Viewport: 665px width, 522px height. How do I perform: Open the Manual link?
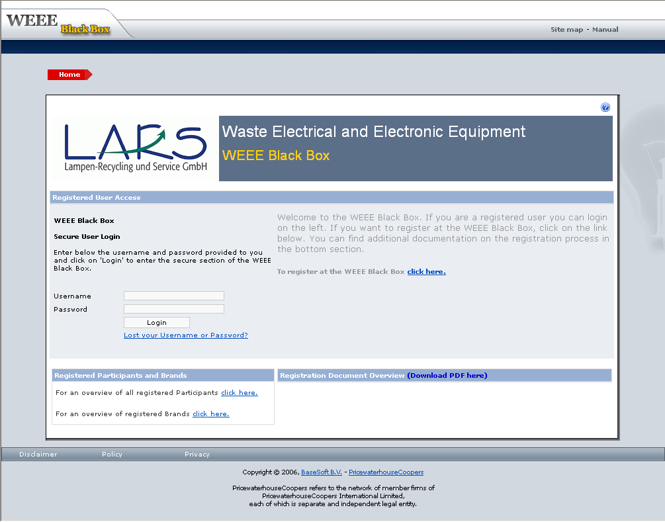pyautogui.click(x=605, y=29)
